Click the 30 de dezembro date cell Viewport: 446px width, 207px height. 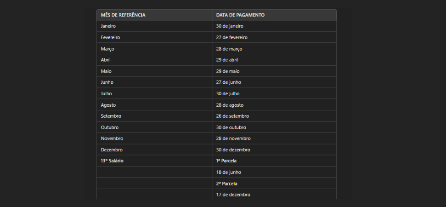pyautogui.click(x=233, y=150)
